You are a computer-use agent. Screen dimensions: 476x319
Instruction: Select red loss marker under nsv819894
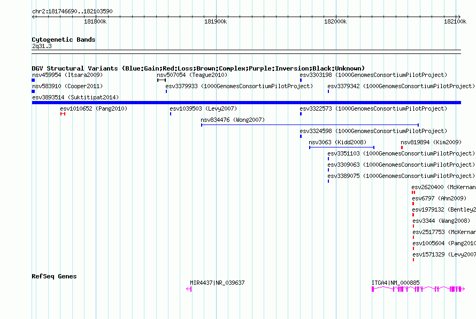(402, 147)
